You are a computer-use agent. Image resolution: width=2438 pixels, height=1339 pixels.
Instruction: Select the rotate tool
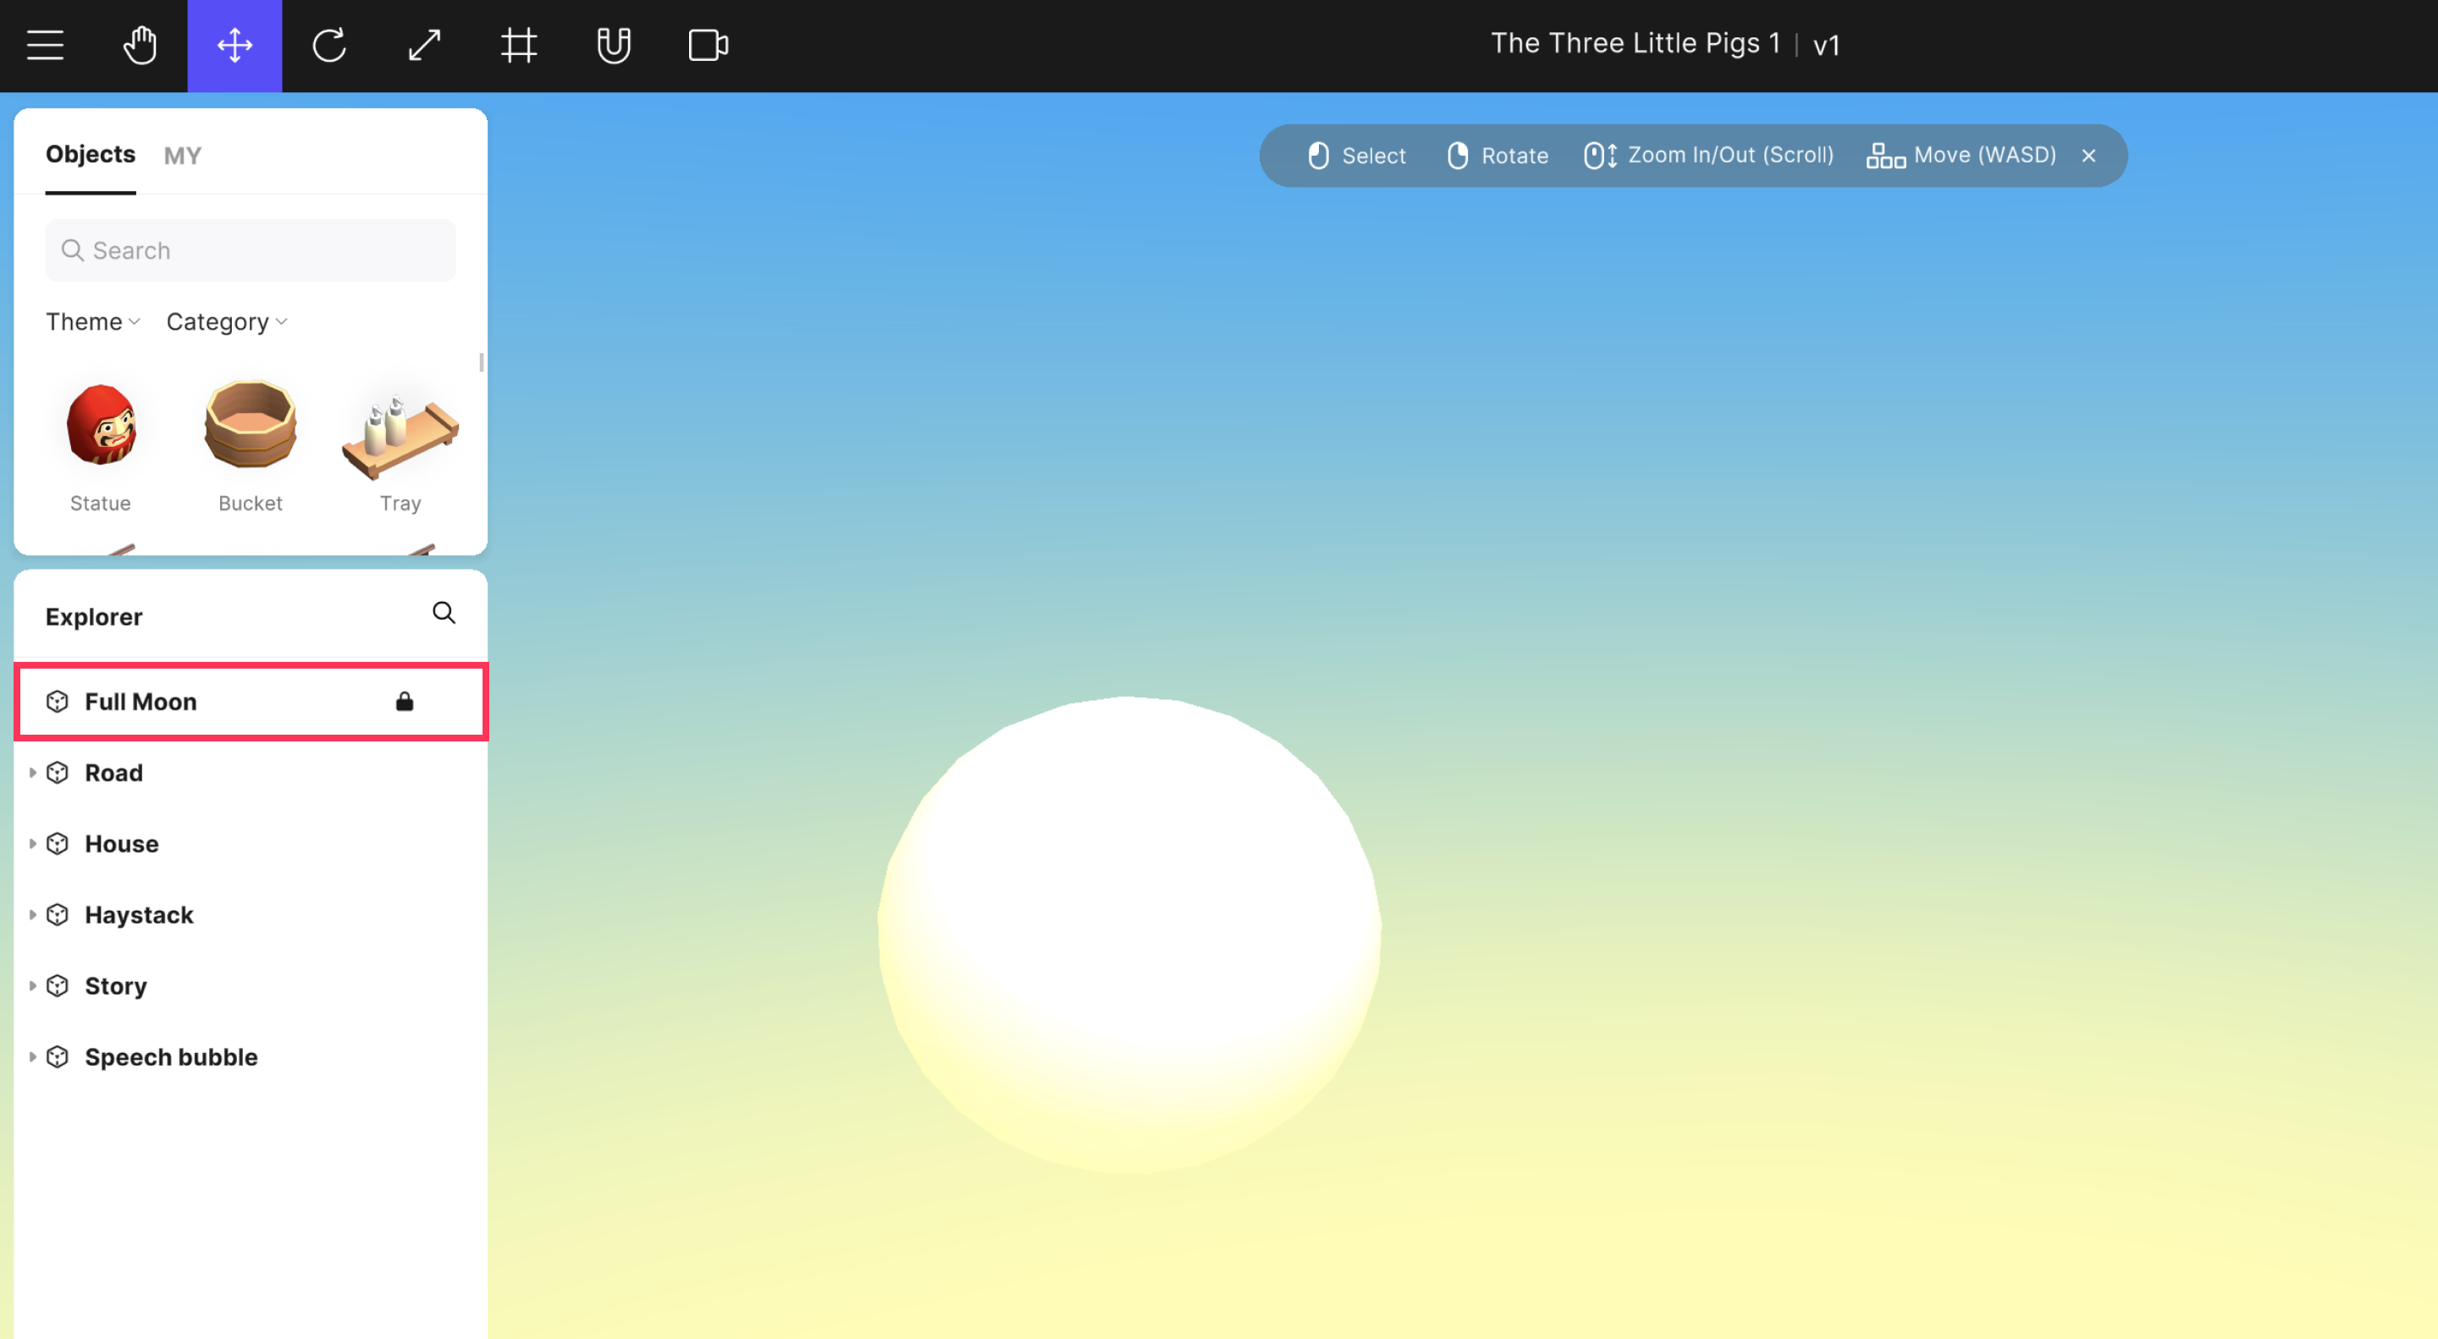328,45
